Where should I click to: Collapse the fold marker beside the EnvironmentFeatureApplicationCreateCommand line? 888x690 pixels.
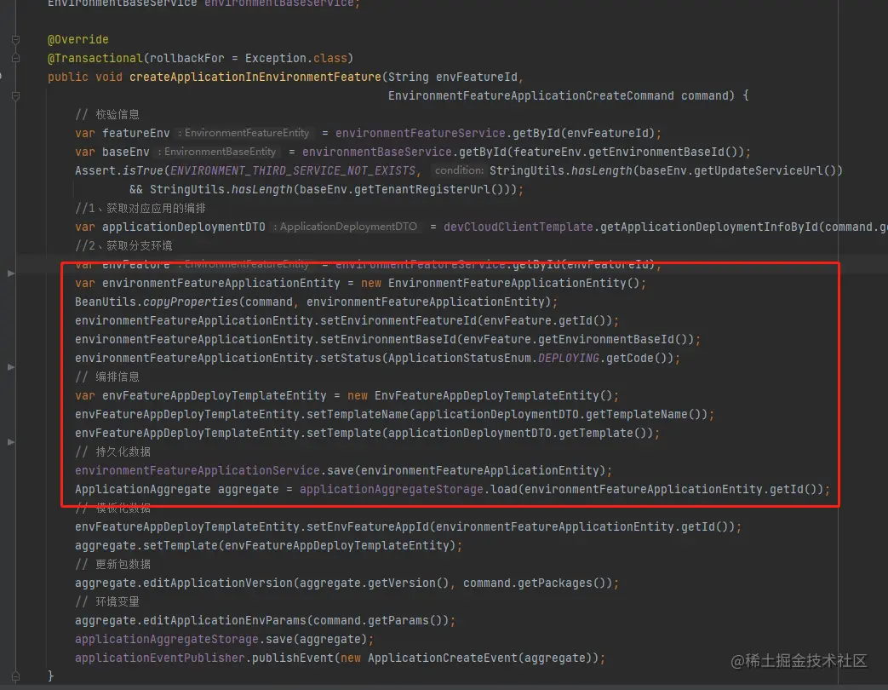pyautogui.click(x=16, y=96)
